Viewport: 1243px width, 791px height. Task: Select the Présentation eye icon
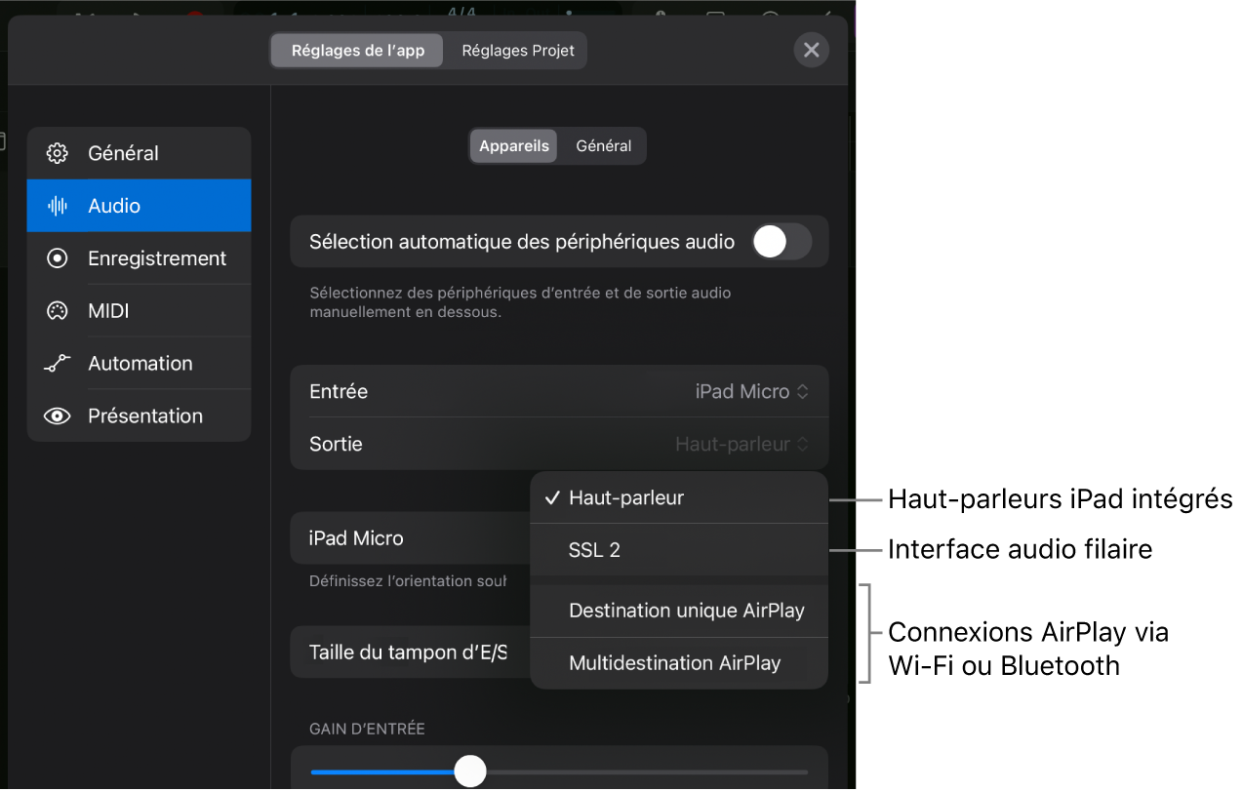[57, 415]
